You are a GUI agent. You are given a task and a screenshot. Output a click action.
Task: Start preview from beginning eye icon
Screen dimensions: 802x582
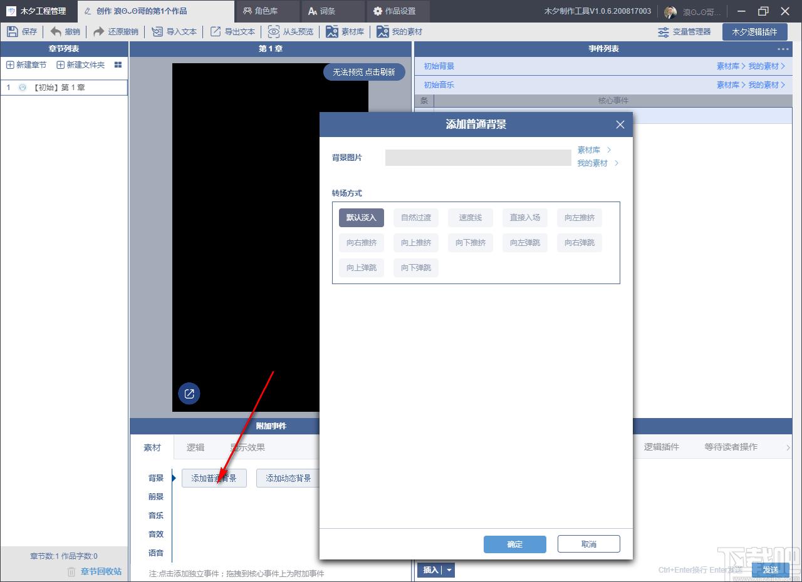point(274,32)
